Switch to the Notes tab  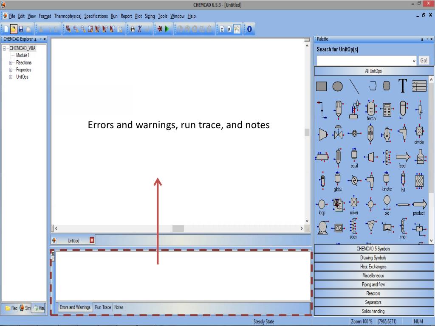tap(119, 307)
